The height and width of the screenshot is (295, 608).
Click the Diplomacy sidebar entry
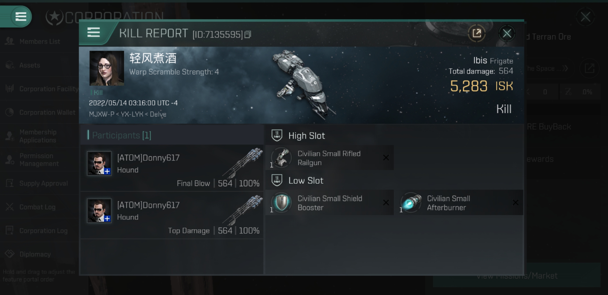[x=35, y=254]
